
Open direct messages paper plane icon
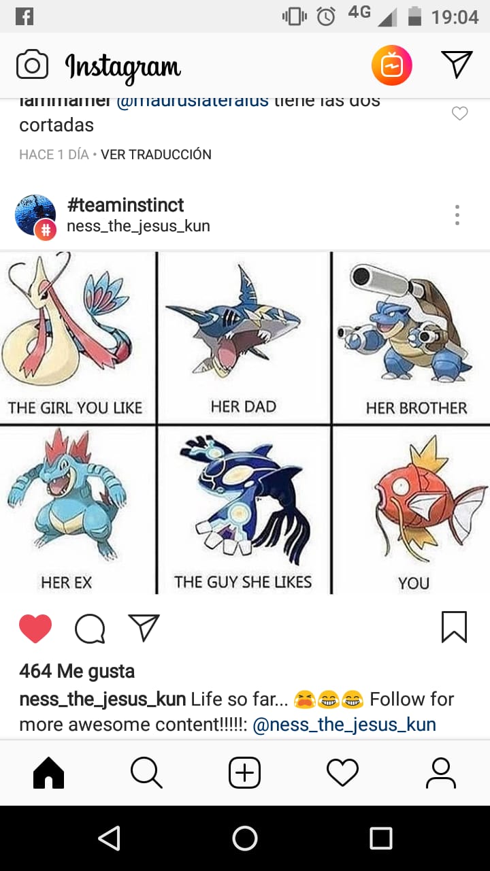pyautogui.click(x=457, y=65)
